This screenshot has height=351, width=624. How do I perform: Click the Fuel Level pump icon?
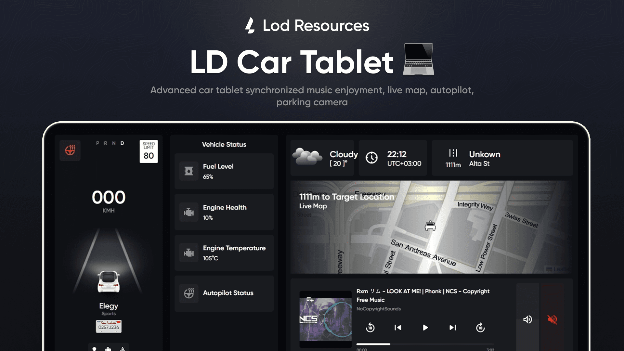pyautogui.click(x=189, y=171)
